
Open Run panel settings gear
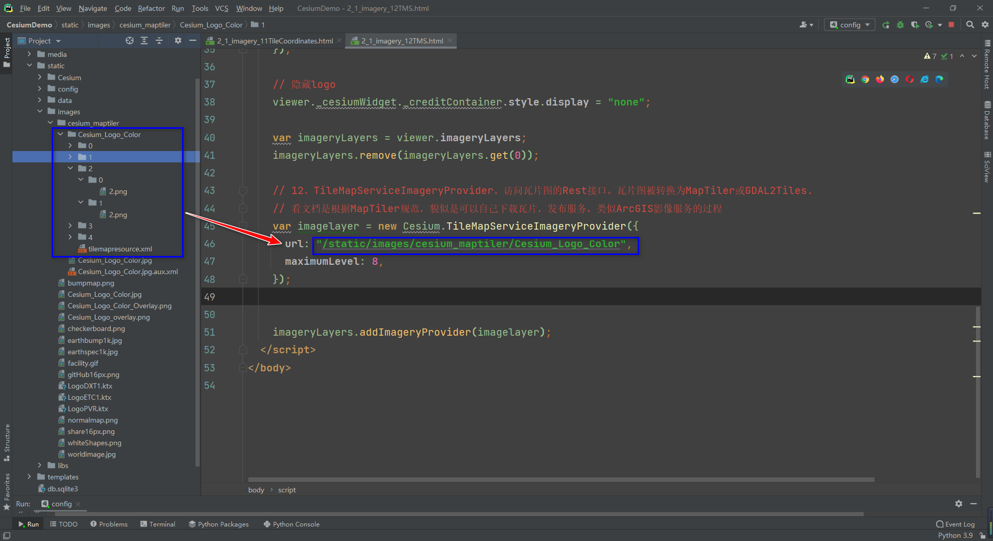[958, 504]
